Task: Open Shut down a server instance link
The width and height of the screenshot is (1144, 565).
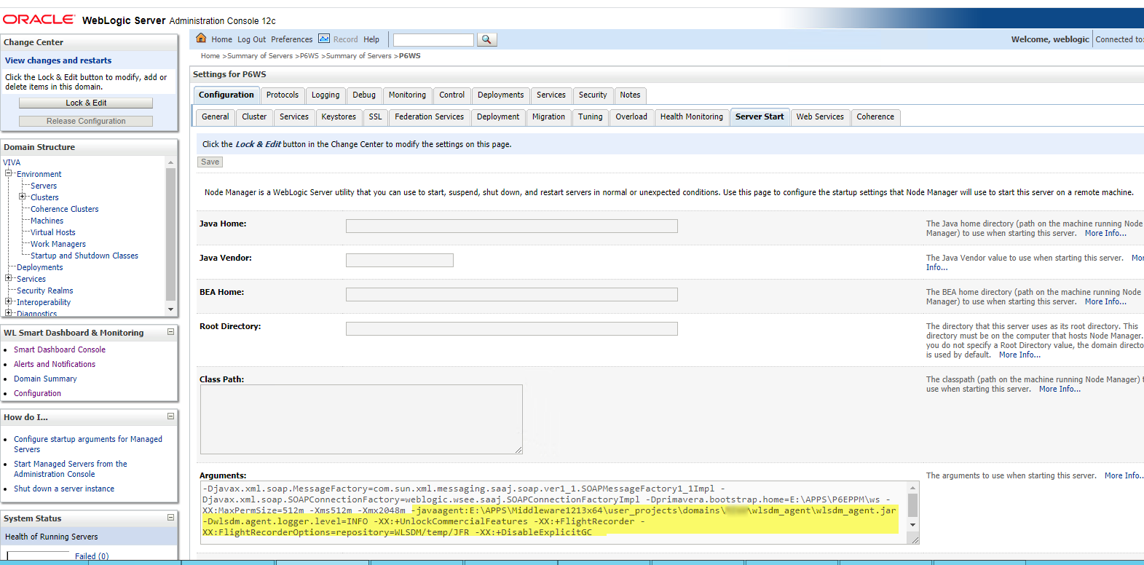Action: click(64, 489)
